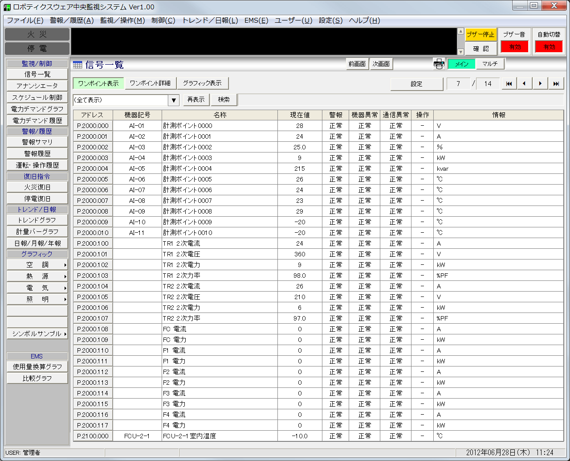This screenshot has width=570, height=461.
Task: Open 電力デマンドグラフ in sidebar
Action: tap(37, 109)
